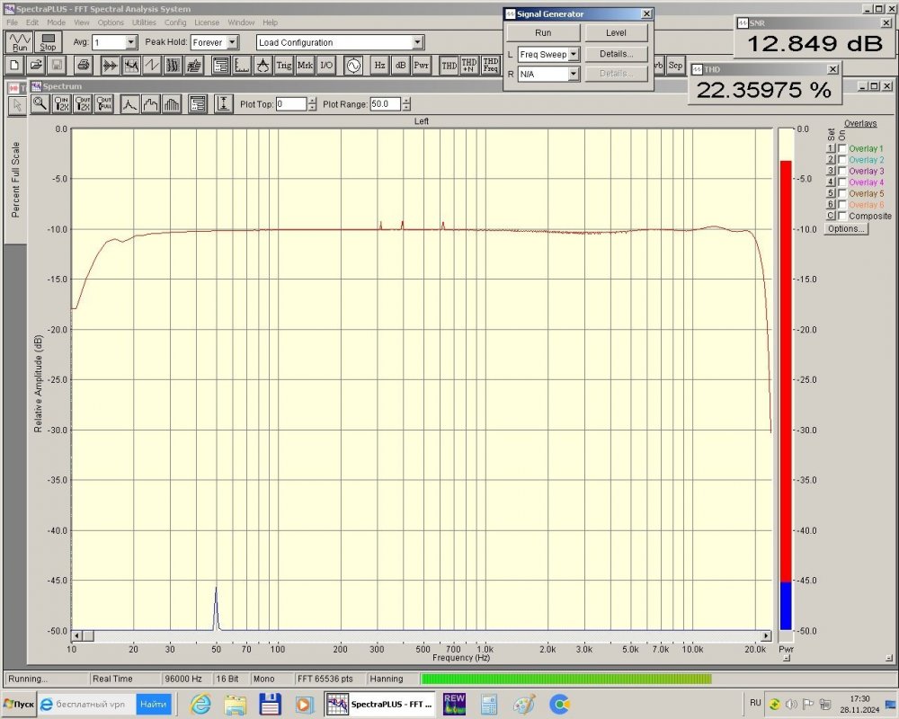Click the magnifier zoom tool icon

(x=40, y=104)
